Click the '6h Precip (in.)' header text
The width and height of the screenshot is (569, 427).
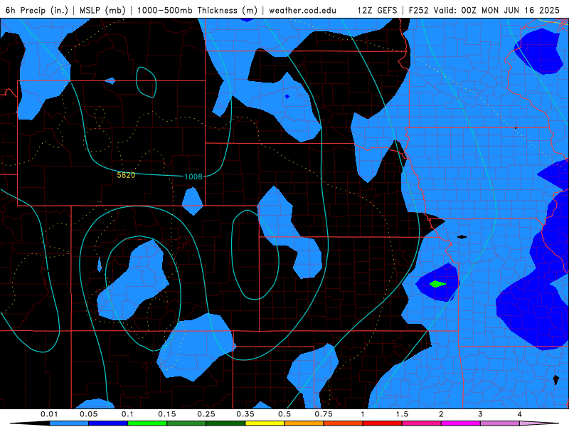click(37, 10)
